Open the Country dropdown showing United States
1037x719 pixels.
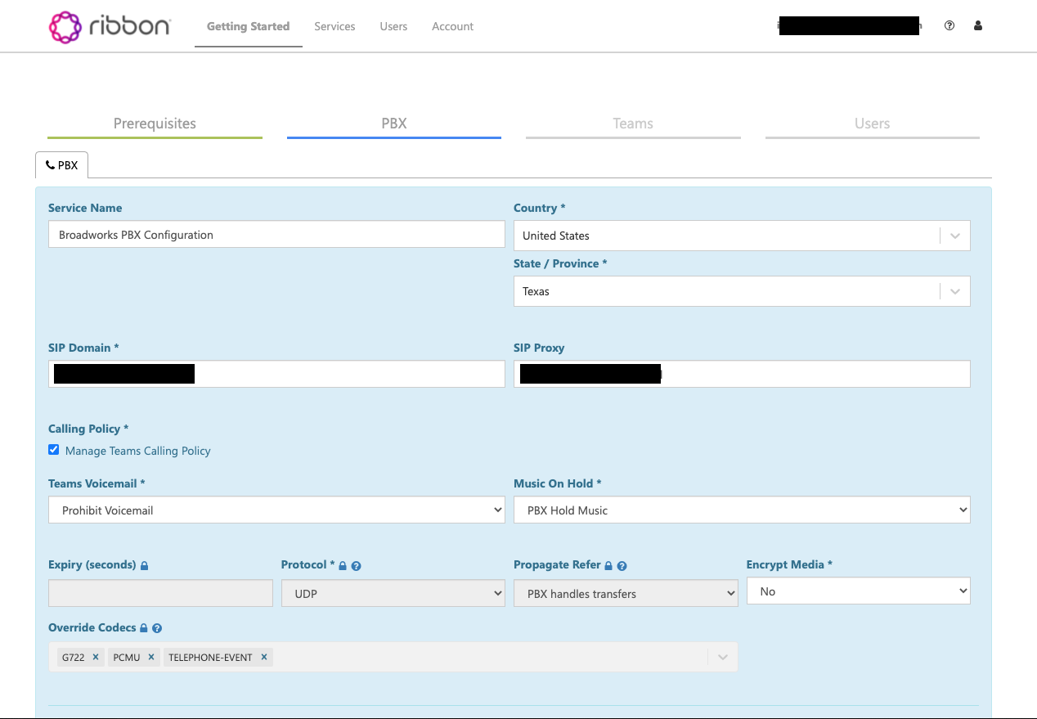pos(742,236)
